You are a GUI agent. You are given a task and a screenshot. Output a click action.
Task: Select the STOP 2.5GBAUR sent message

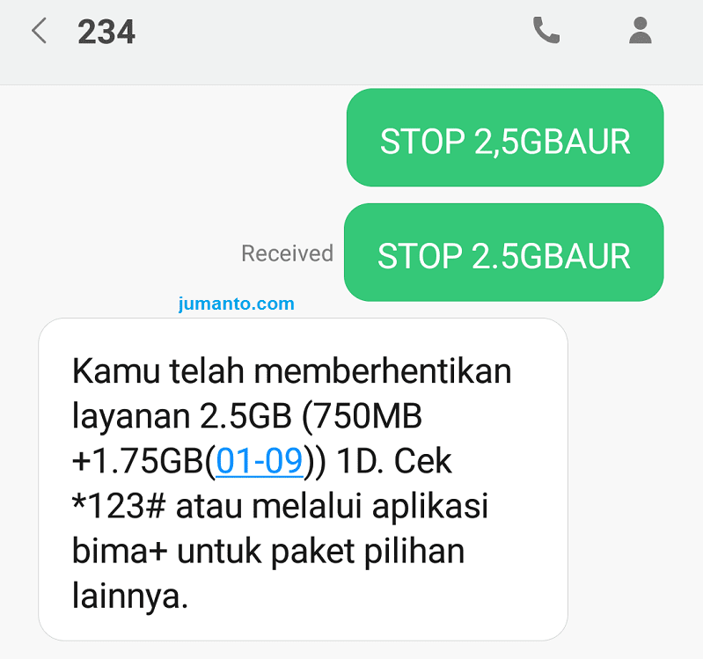tap(504, 253)
